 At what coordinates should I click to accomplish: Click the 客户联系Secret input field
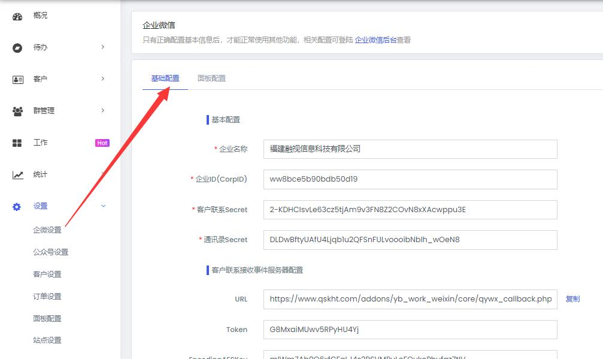(x=410, y=210)
